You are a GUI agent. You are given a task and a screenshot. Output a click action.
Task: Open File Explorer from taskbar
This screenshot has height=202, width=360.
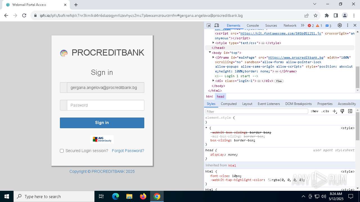tap(129, 196)
